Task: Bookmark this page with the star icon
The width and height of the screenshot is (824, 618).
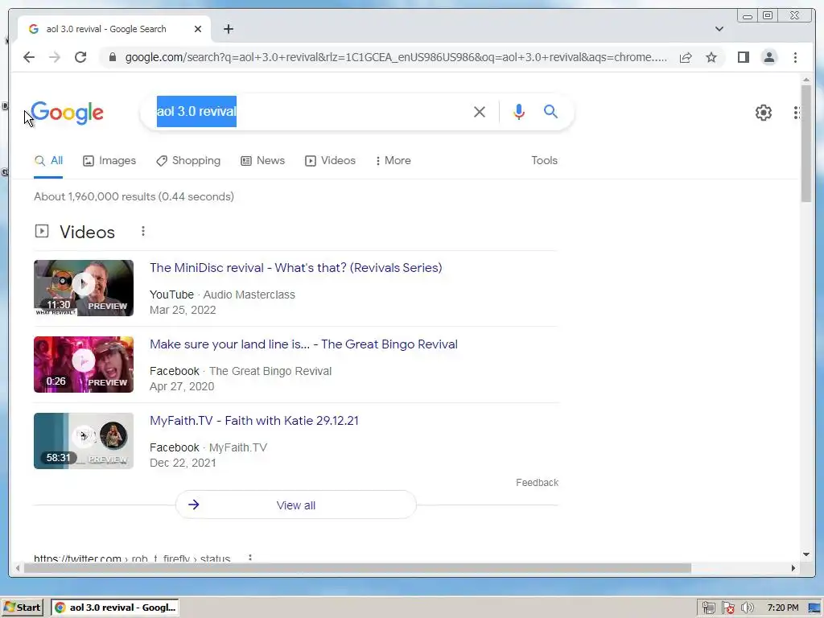Action: point(711,57)
